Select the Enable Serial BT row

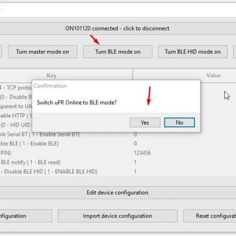coord(118,135)
